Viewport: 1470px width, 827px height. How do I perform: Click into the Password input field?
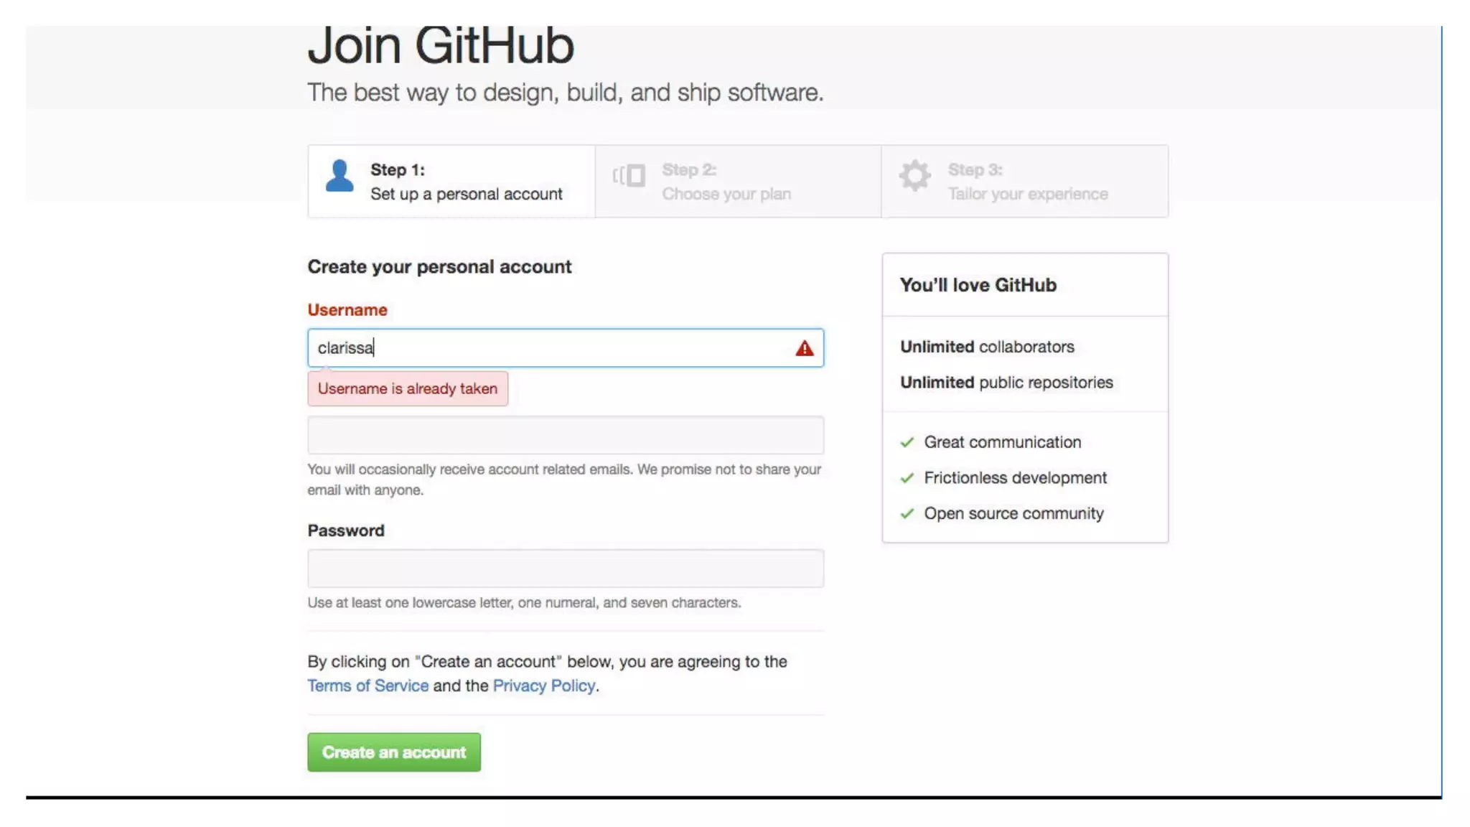coord(565,569)
